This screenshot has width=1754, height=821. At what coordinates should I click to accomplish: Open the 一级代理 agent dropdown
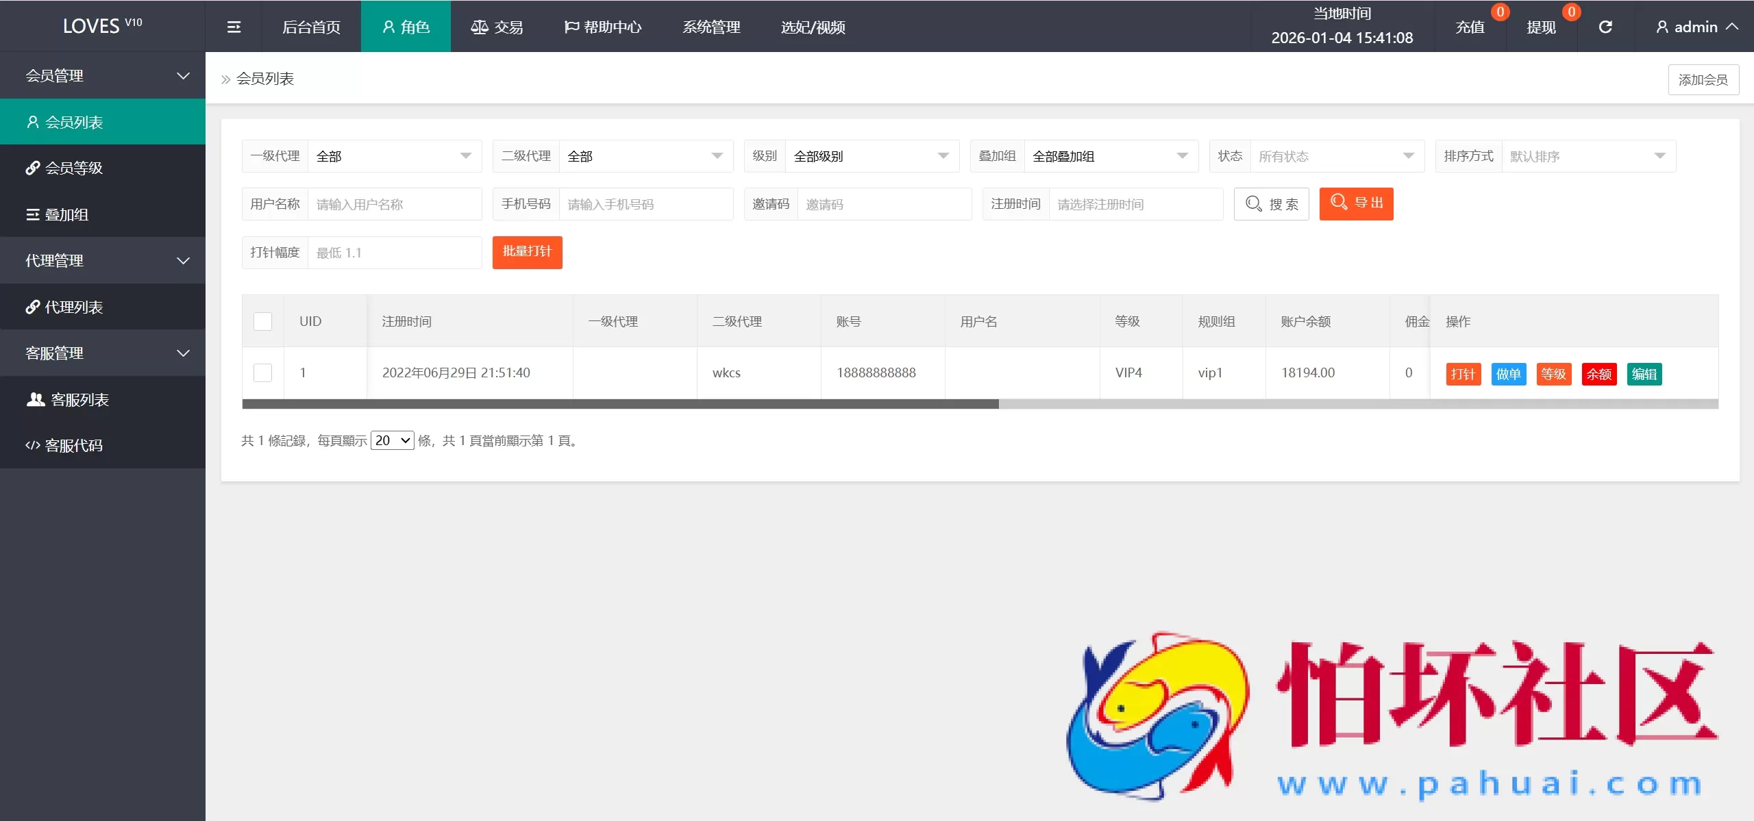pos(395,155)
